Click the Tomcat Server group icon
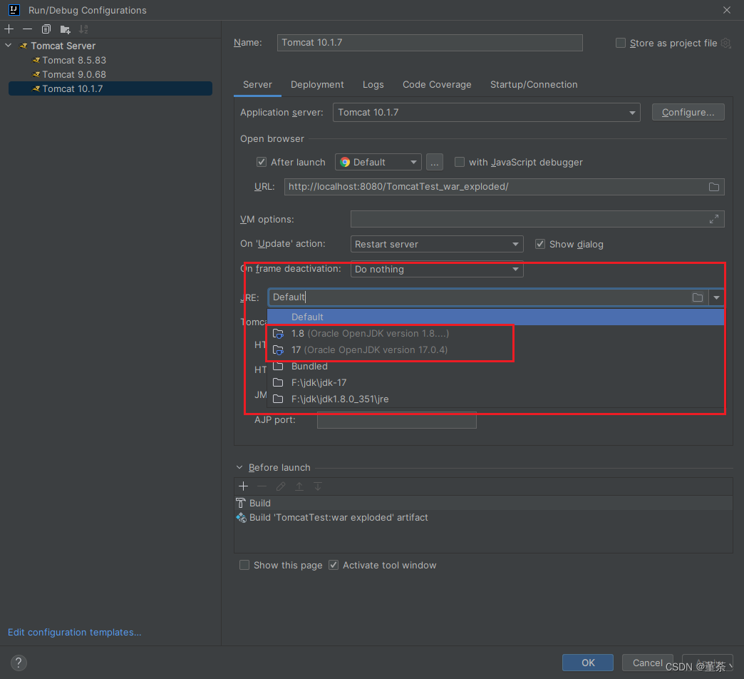Screen dimensions: 744x679 pyautogui.click(x=24, y=46)
